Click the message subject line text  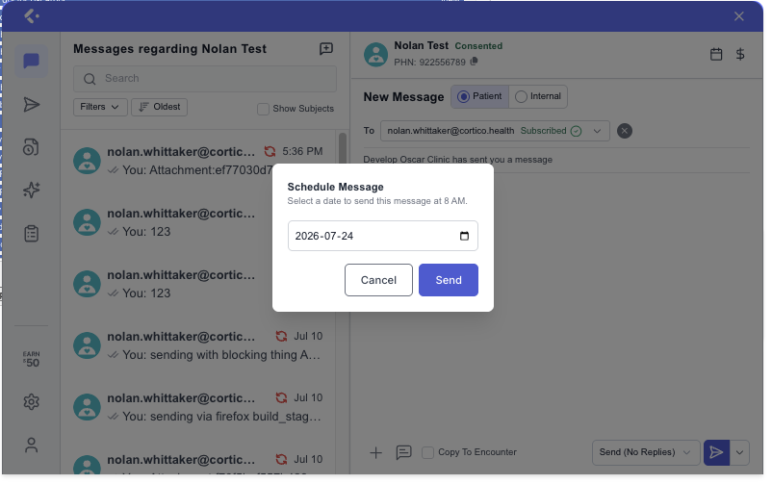click(457, 160)
